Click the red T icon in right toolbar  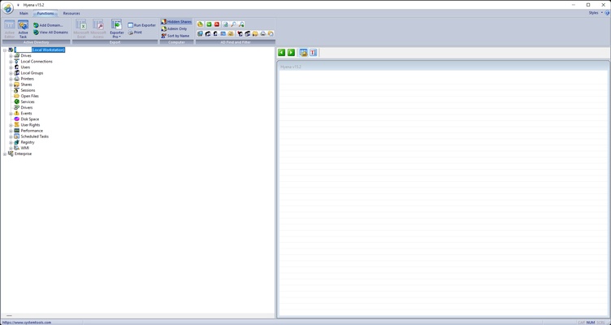[314, 53]
